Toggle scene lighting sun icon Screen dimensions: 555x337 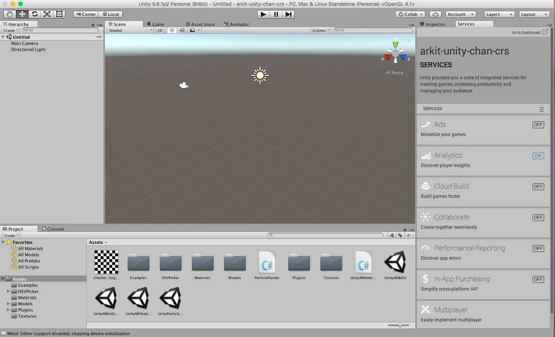pos(172,30)
